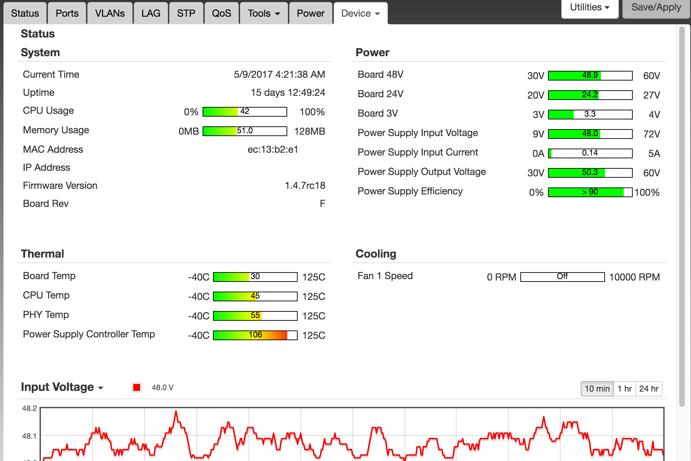This screenshot has width=691, height=461.
Task: Switch graph range to 1 hr
Action: tap(624, 388)
